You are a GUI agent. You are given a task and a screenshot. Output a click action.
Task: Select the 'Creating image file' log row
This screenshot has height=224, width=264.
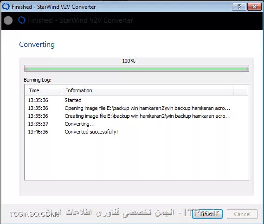coord(136,116)
